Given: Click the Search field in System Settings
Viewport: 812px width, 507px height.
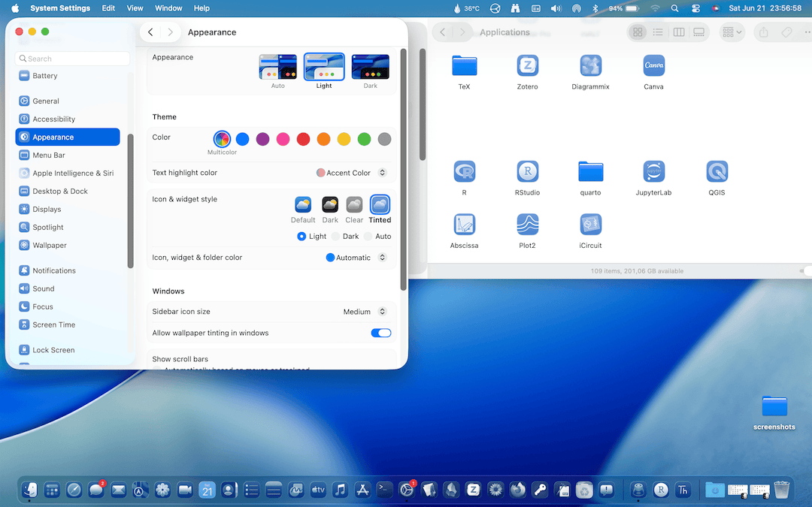Looking at the screenshot, I should coord(72,59).
